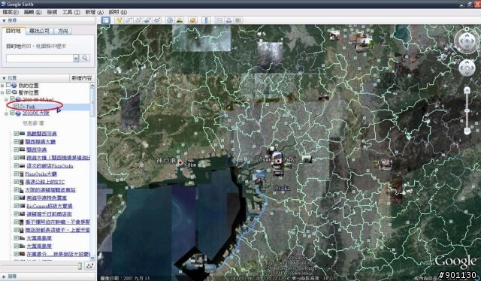
Task: Click the zoom-in button above zoom slider
Action: 467,90
